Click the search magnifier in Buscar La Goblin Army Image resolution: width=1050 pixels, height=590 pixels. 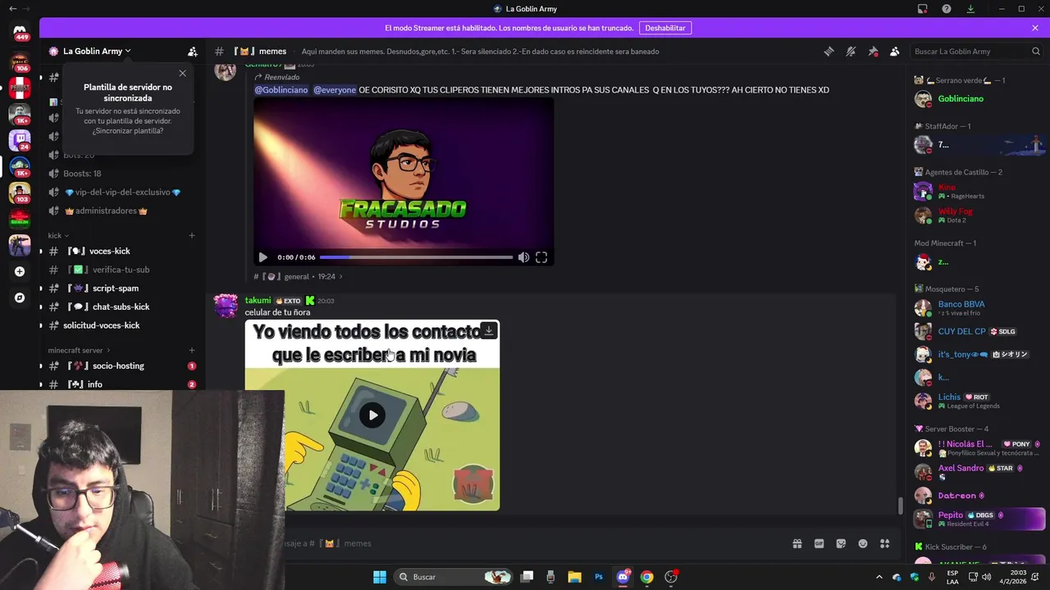(x=1035, y=51)
